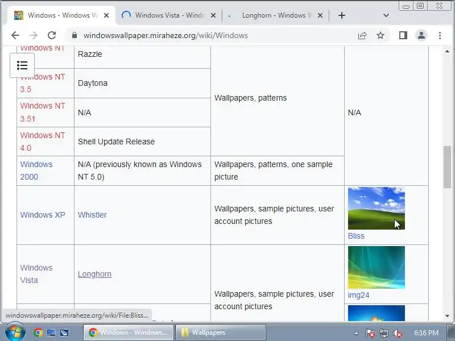Open the img24 text link
This screenshot has height=341, width=455.
coord(359,295)
